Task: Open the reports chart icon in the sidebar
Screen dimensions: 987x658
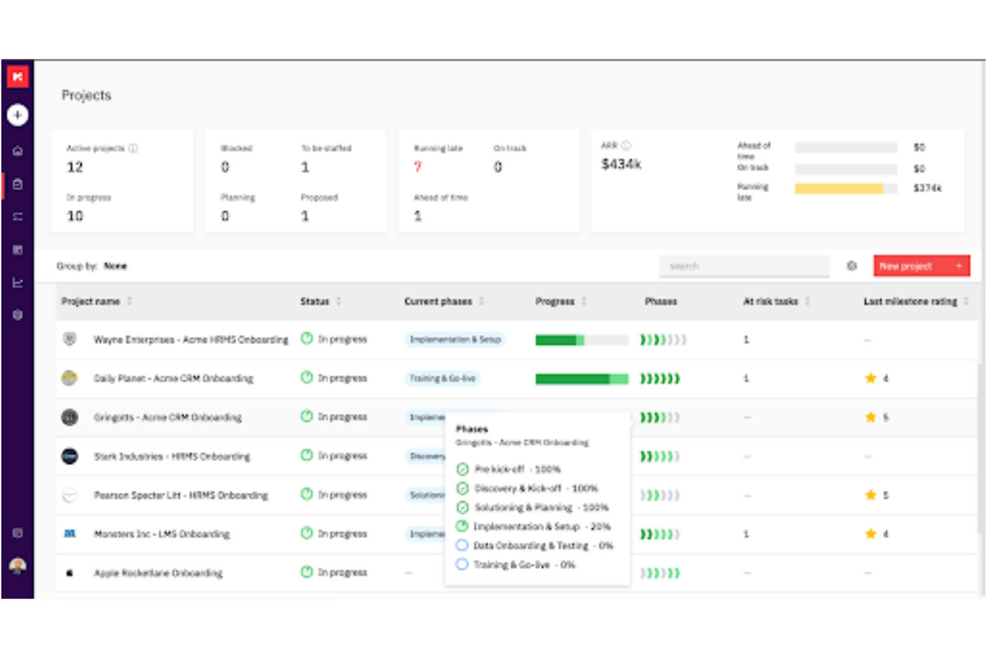Action: coord(18,283)
